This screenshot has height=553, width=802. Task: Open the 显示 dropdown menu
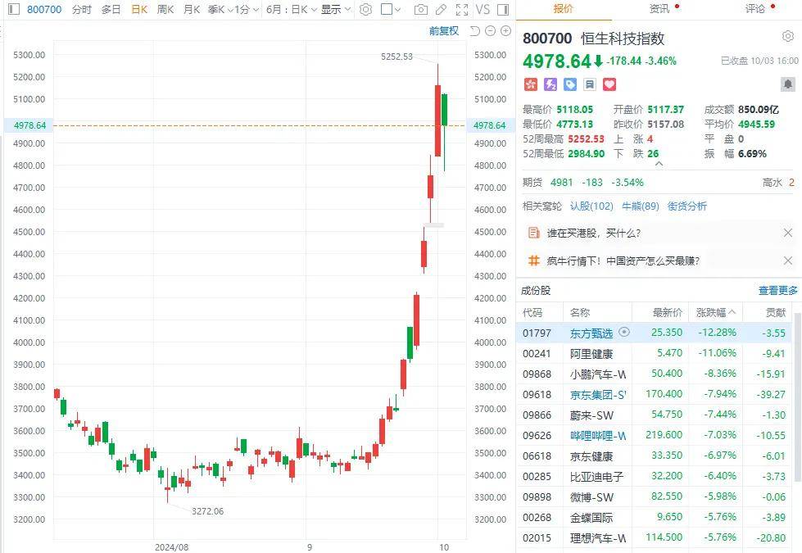(x=335, y=10)
